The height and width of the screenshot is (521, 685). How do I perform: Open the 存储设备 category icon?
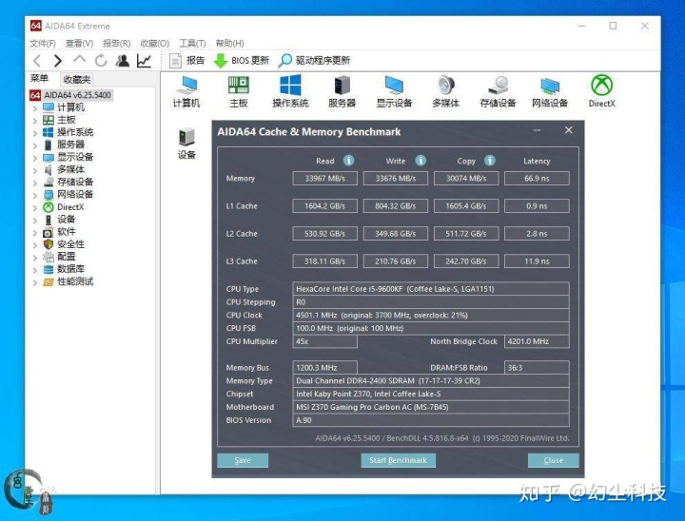point(498,91)
